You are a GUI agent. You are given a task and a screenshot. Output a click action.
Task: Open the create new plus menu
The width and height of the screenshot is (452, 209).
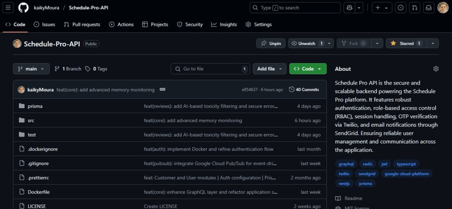pyautogui.click(x=382, y=8)
